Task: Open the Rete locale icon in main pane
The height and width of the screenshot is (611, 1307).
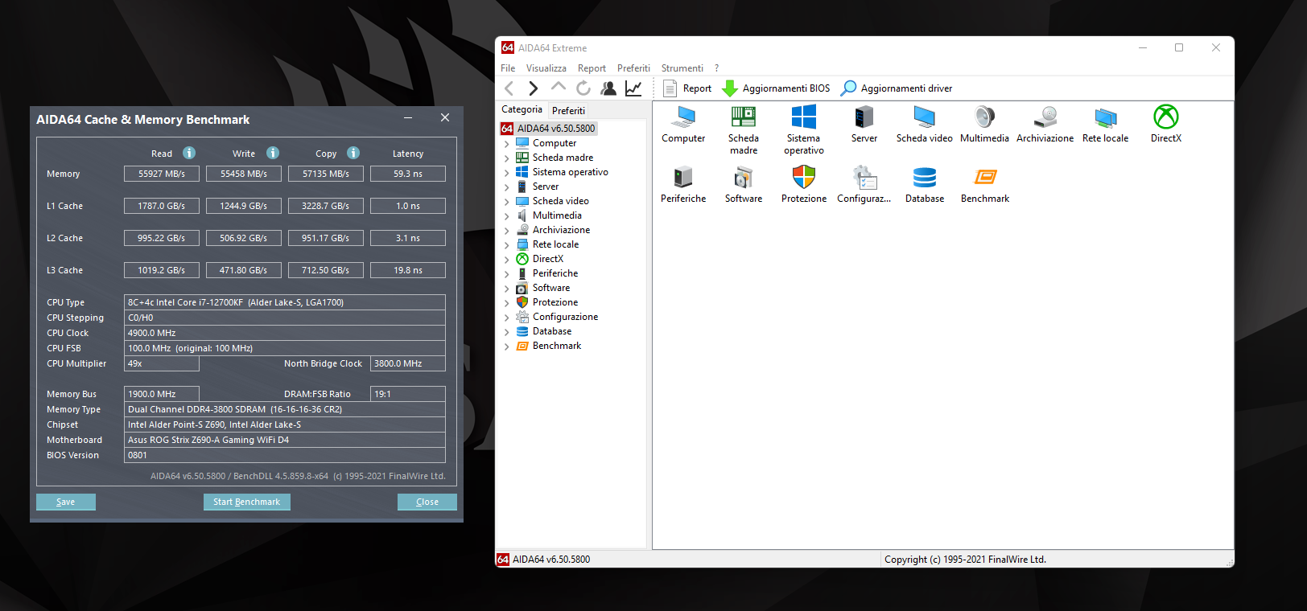Action: click(1106, 117)
